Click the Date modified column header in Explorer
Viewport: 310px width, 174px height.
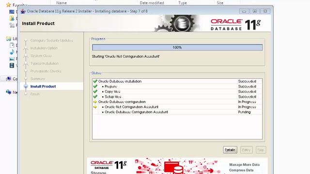pyautogui.click(x=152, y=3)
